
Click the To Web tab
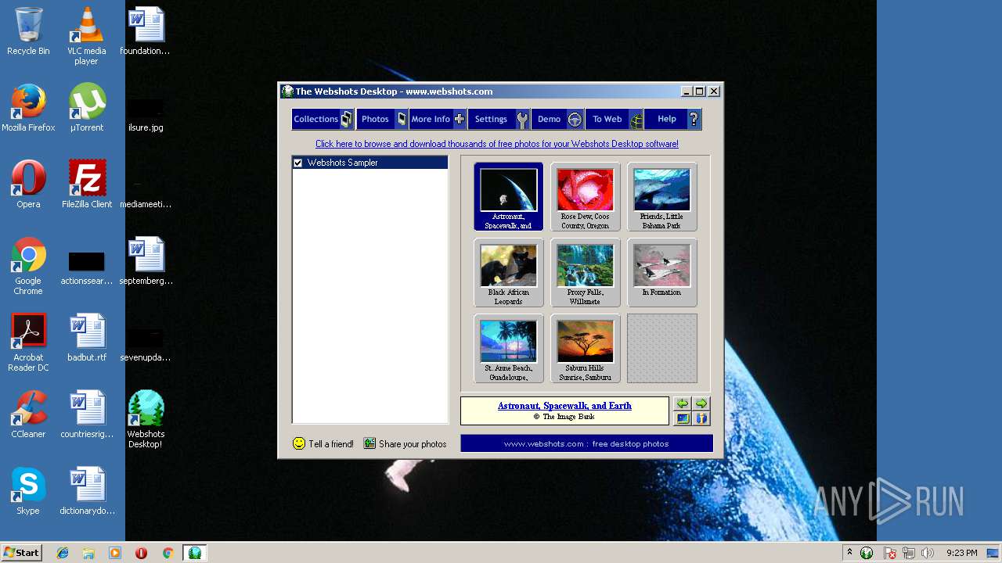pos(615,119)
